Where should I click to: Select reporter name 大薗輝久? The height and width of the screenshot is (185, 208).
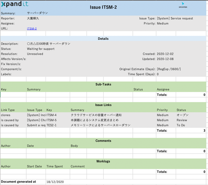[33, 18]
